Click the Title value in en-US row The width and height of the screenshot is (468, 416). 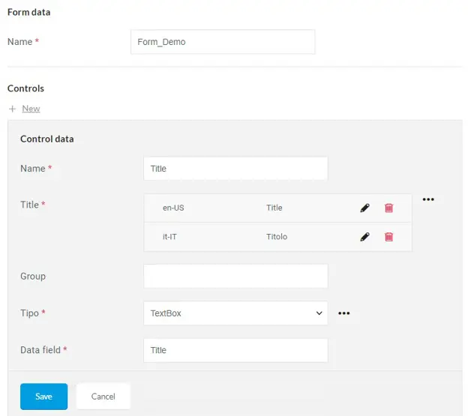pyautogui.click(x=274, y=208)
